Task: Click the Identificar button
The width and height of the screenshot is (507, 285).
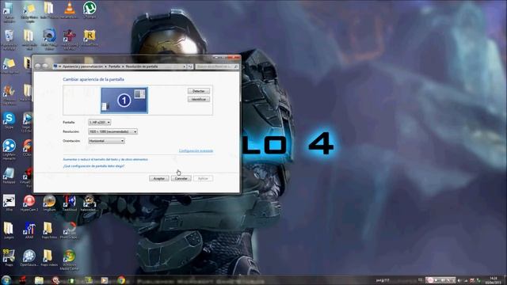Action: tap(199, 99)
